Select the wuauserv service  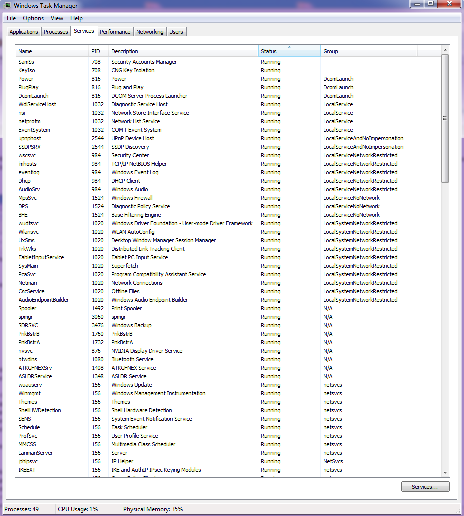pyautogui.click(x=228, y=385)
